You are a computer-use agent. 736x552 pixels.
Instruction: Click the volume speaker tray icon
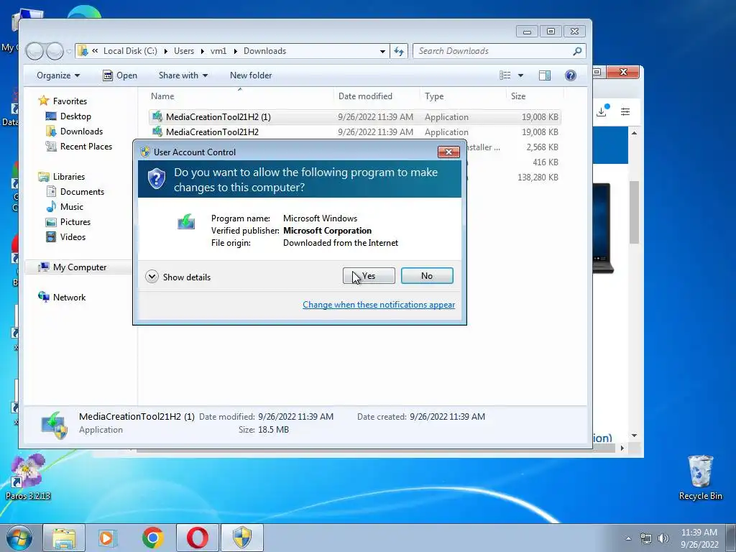point(663,538)
